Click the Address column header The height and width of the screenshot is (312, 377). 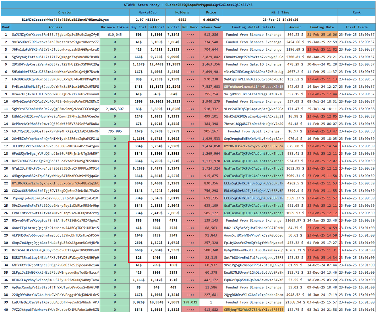pyautogui.click(x=55, y=27)
